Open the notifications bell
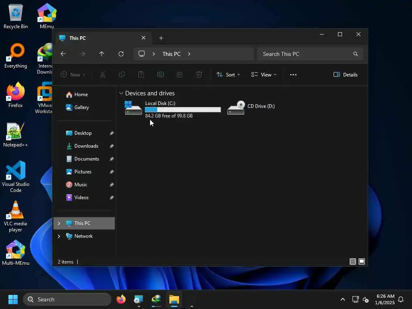Image resolution: width=412 pixels, height=309 pixels. [x=401, y=299]
